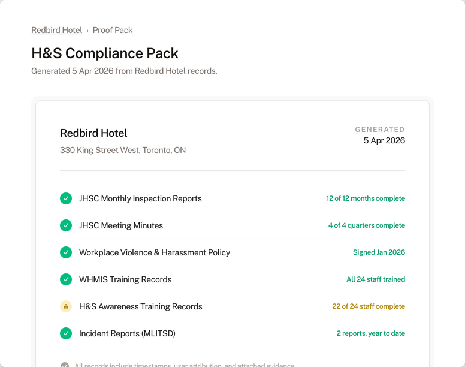Click the JHSC Monthly Inspection Reports green check icon
The image size is (465, 367).
tap(66, 198)
